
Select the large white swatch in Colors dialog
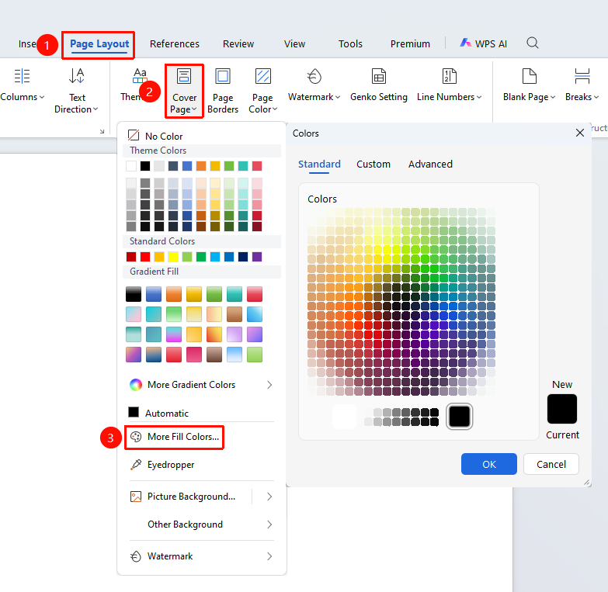tap(344, 416)
